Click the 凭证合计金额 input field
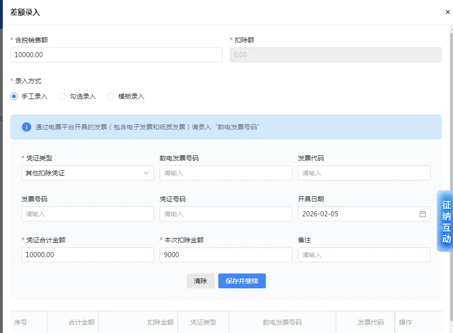 [88, 255]
